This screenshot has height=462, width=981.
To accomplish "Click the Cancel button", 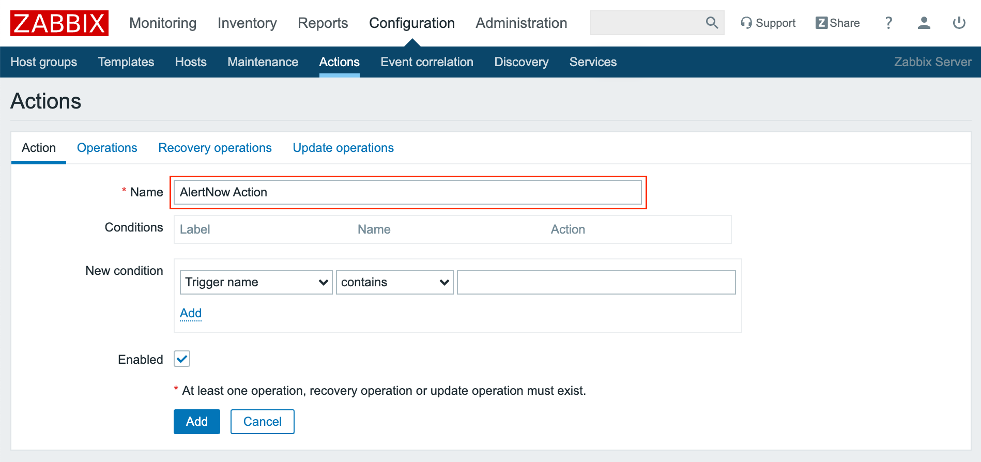I will [x=262, y=422].
